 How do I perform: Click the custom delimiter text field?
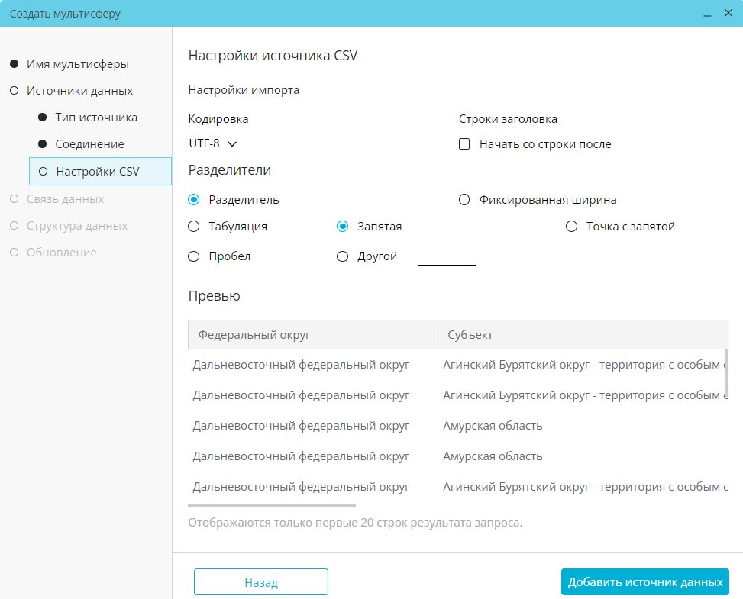(x=447, y=257)
